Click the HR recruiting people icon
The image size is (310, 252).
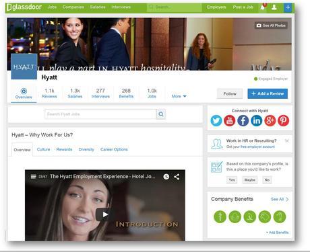pyautogui.click(x=217, y=144)
